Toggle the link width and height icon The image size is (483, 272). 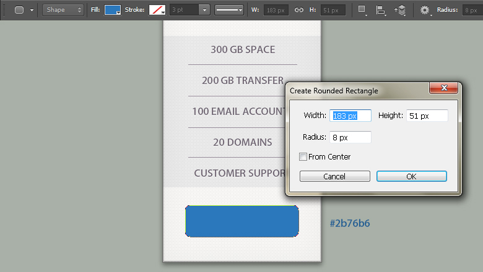pyautogui.click(x=299, y=10)
